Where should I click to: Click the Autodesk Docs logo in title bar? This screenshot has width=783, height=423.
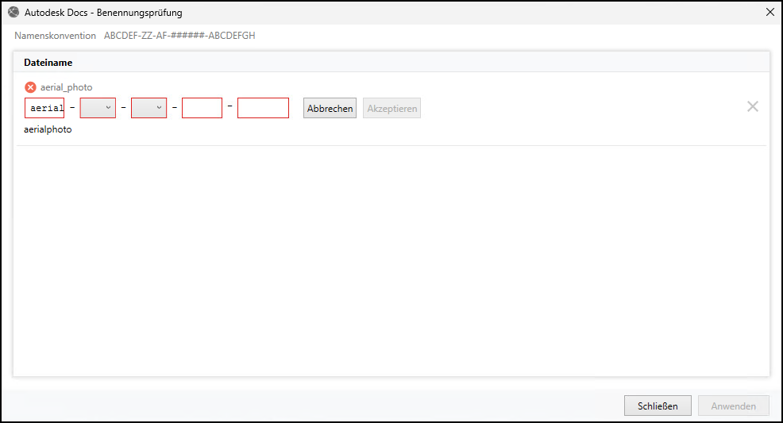(x=13, y=12)
